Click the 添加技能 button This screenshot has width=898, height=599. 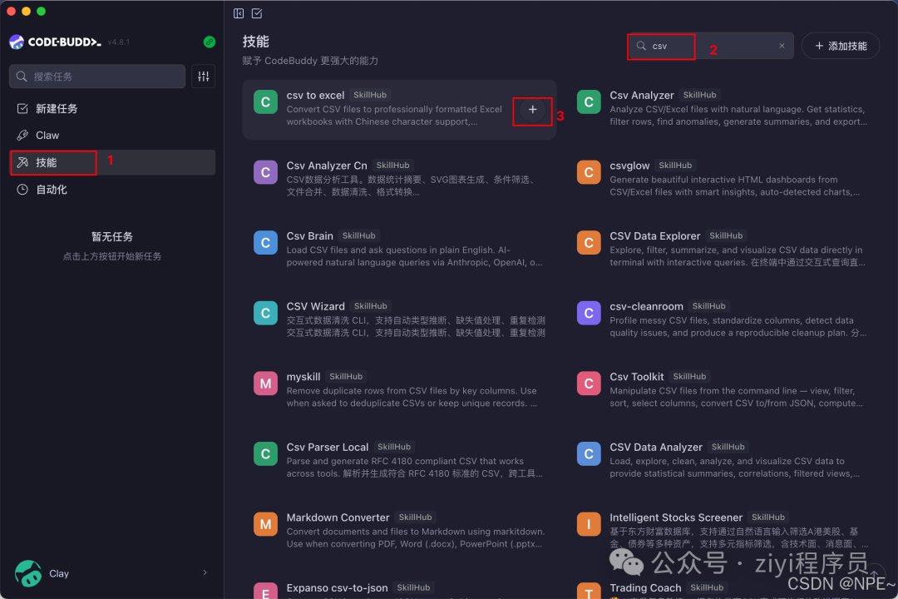click(841, 45)
